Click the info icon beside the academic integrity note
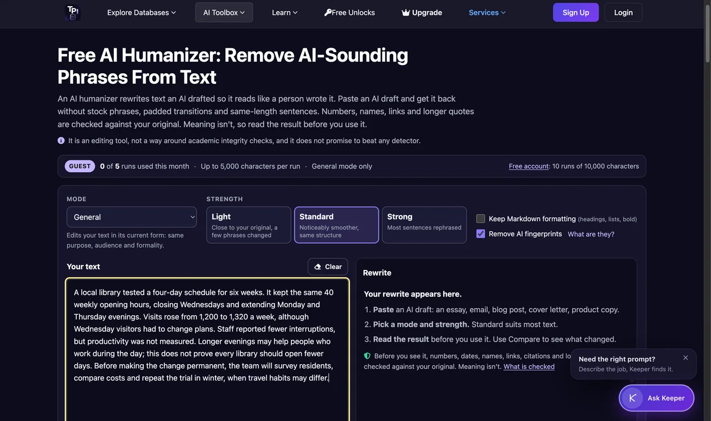Screen dimensions: 711x421 click(x=61, y=141)
